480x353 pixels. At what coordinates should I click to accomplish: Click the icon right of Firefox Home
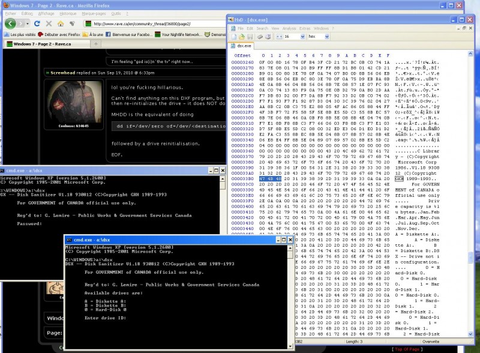(x=72, y=23)
